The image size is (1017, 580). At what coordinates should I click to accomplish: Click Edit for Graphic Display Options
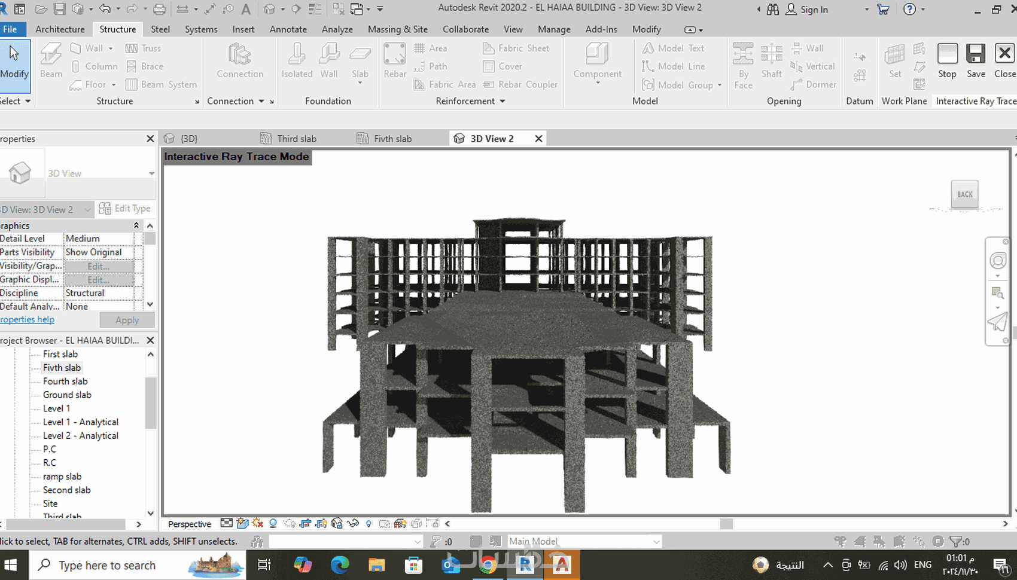click(x=99, y=280)
